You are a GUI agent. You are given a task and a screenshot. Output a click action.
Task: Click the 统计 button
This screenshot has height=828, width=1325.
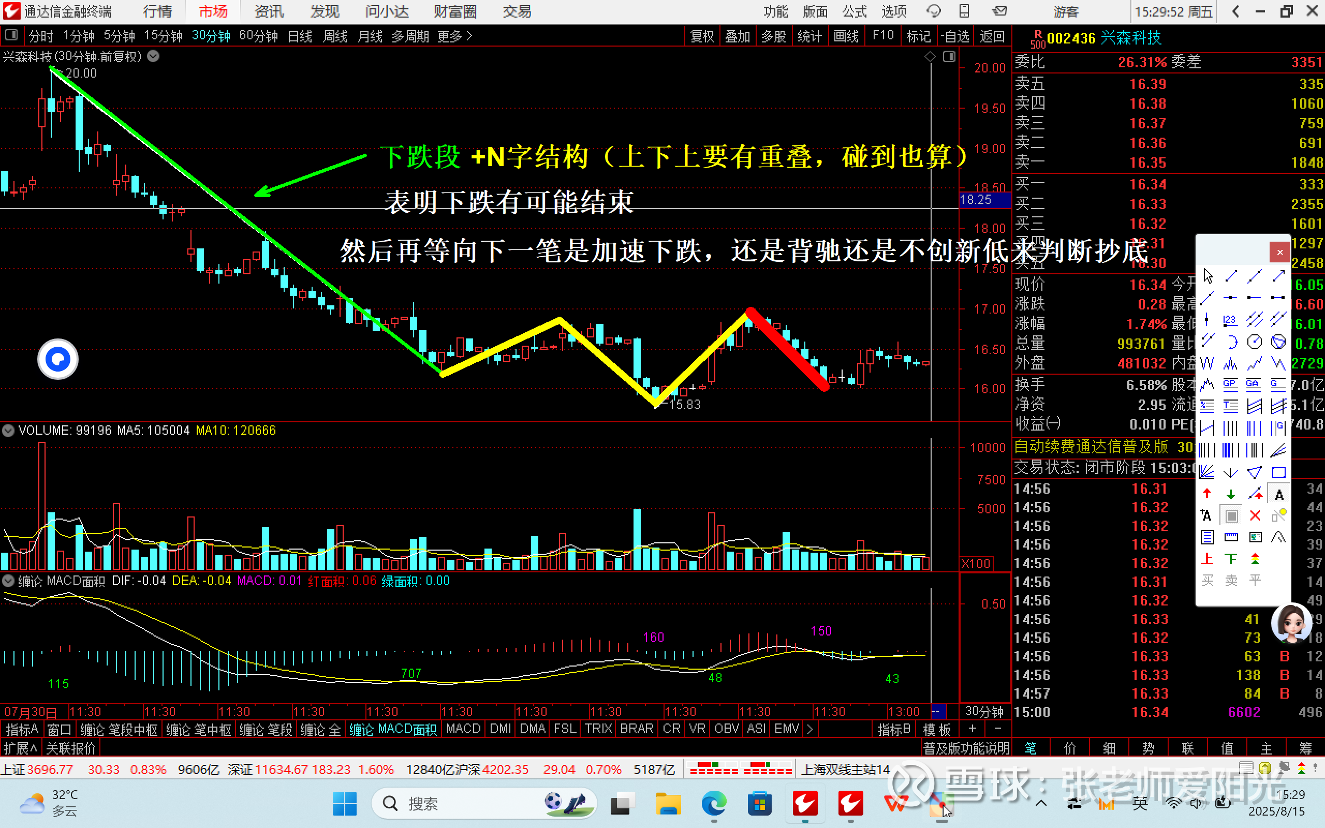pyautogui.click(x=810, y=36)
